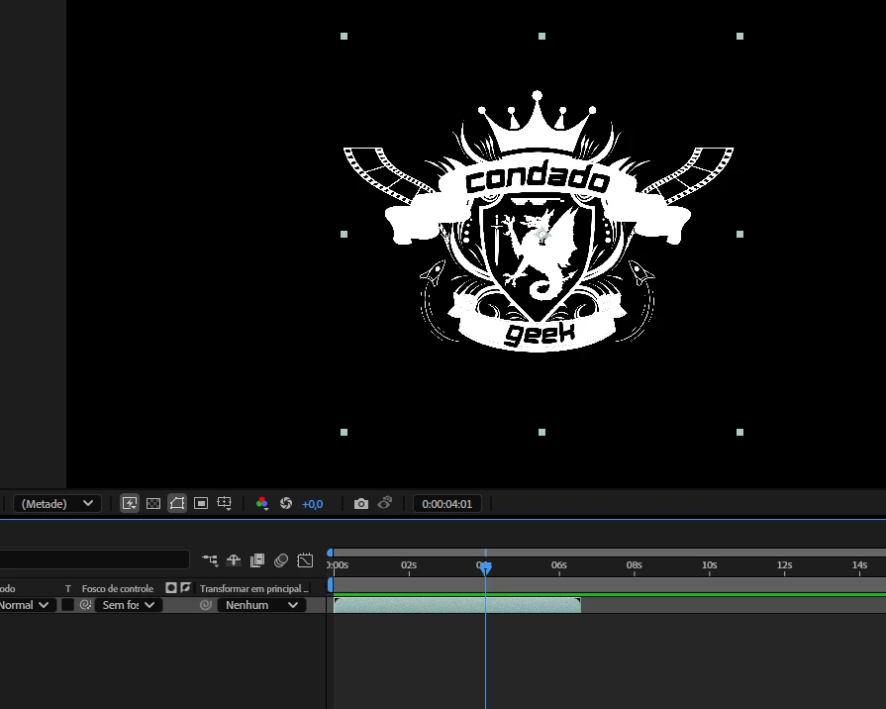
Task: Click timeline layer search field
Action: pyautogui.click(x=94, y=559)
